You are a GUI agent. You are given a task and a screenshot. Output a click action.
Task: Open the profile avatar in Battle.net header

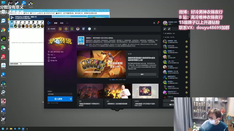(x=165, y=23)
